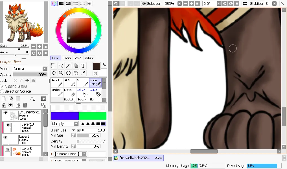Toggle Clipping Group checkbox

point(2,86)
